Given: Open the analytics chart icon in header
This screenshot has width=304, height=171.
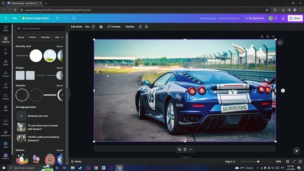Looking at the screenshot, I should pyautogui.click(x=283, y=18).
